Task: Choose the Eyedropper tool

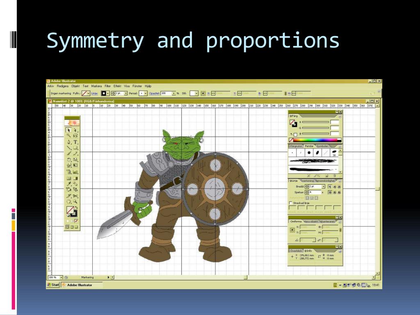Action: [68, 184]
